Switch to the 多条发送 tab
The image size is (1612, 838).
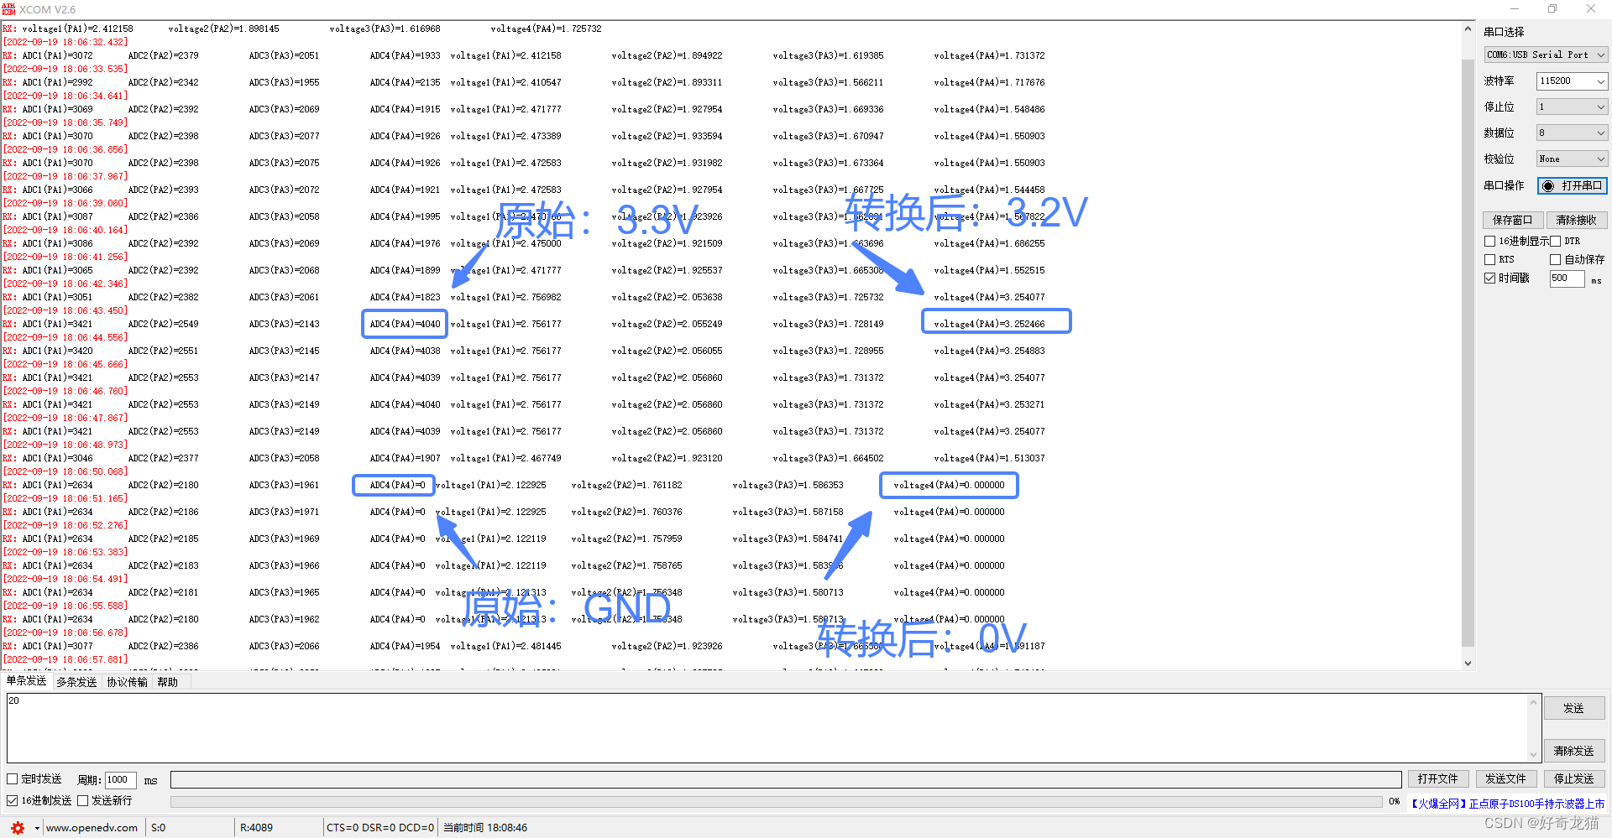[x=76, y=682]
